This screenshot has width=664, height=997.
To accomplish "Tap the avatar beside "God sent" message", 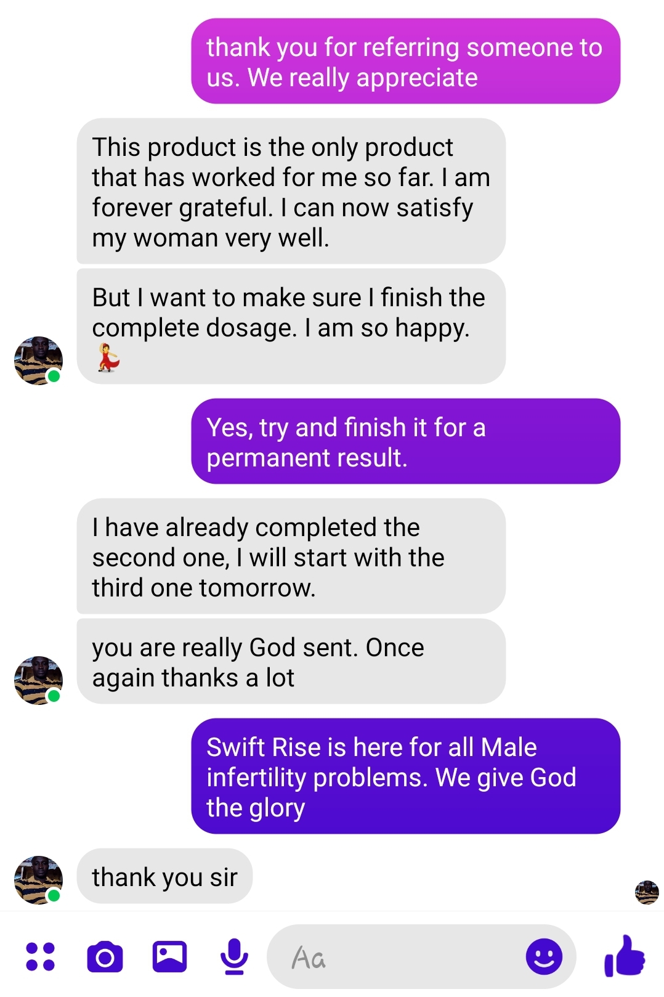I will click(x=38, y=680).
